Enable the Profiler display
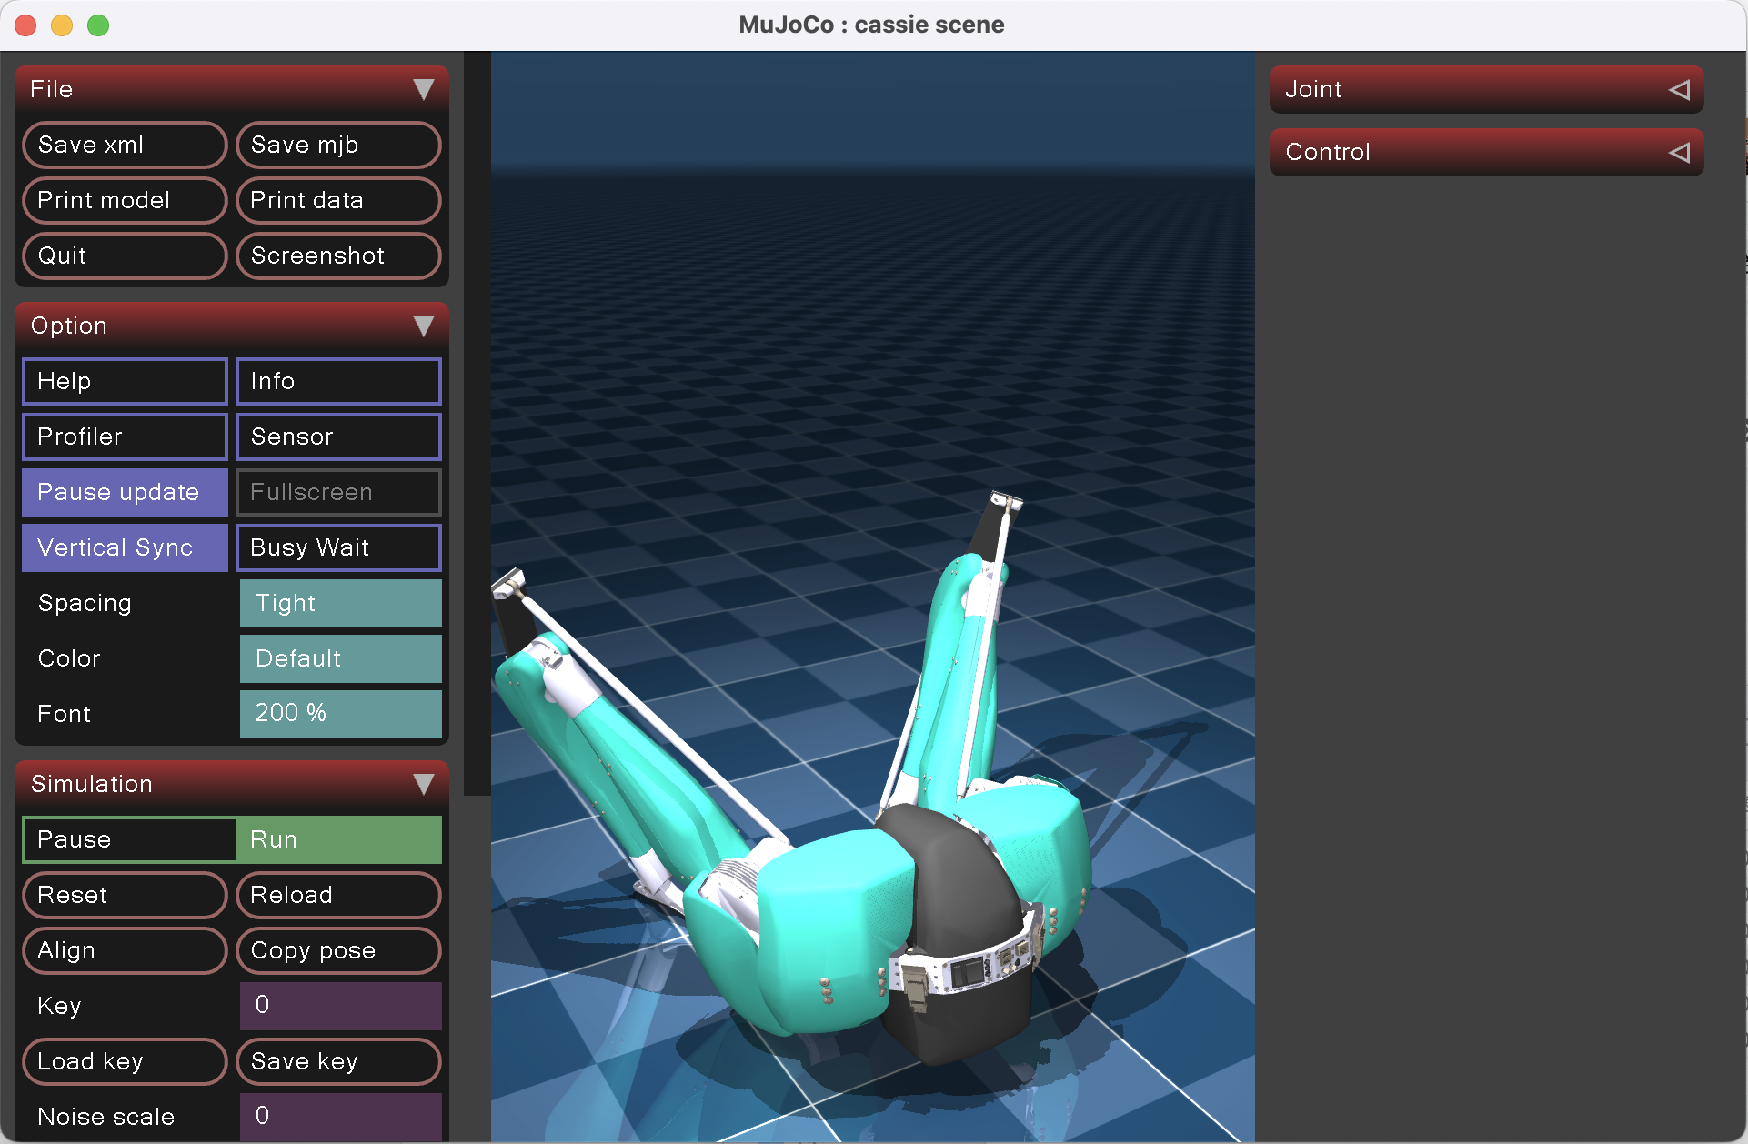1748x1144 pixels. (x=125, y=437)
